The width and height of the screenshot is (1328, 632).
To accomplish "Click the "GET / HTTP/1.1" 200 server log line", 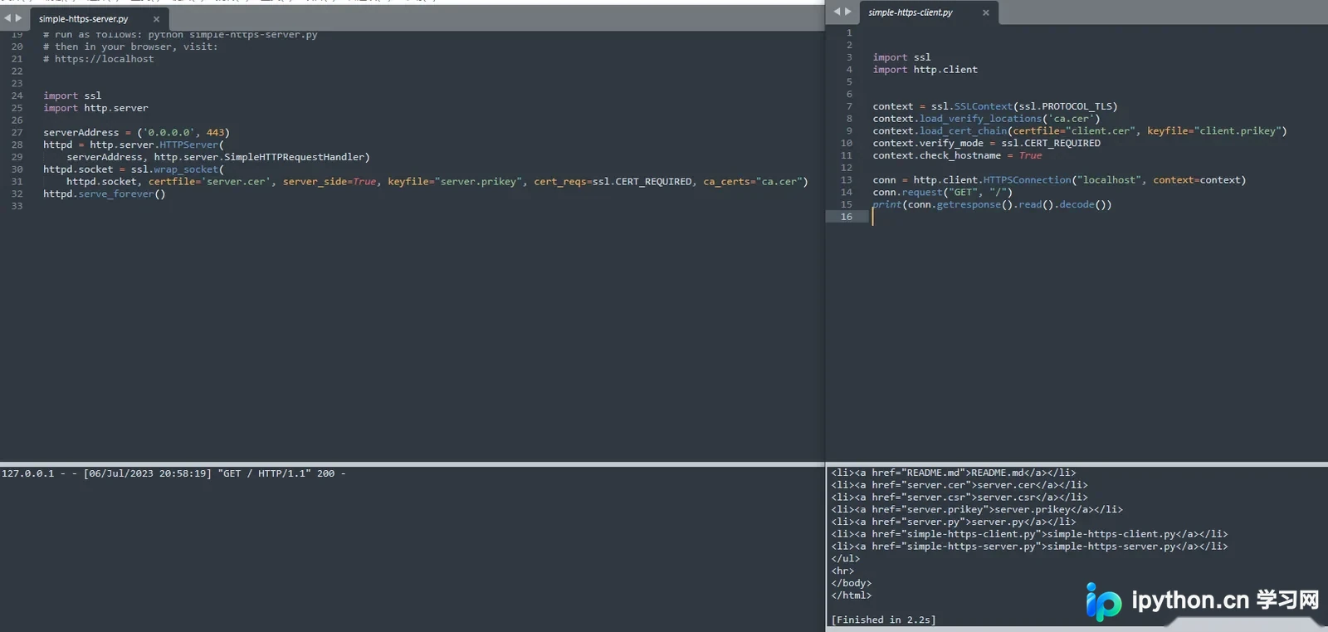I will point(173,473).
